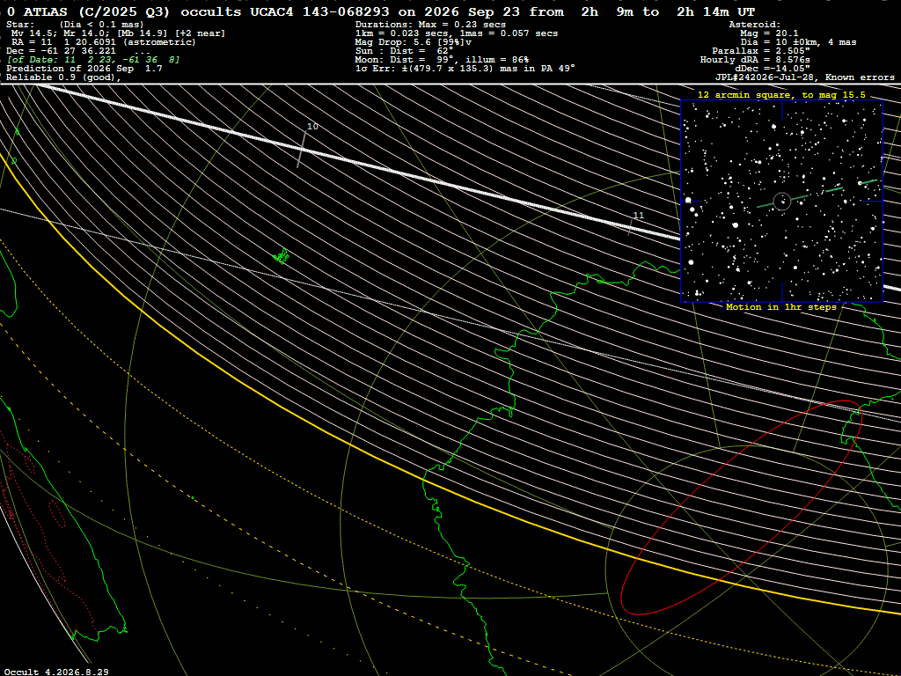
Task: Click the green 'of Date' coordinates line
Action: coord(93,60)
